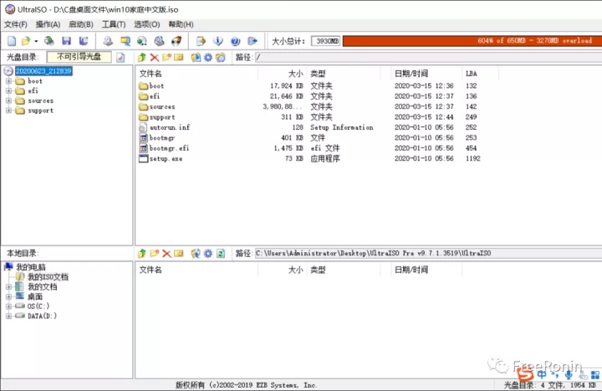The height and width of the screenshot is (391, 602).
Task: Click the Make CD/DVD image icon
Action: point(108,41)
